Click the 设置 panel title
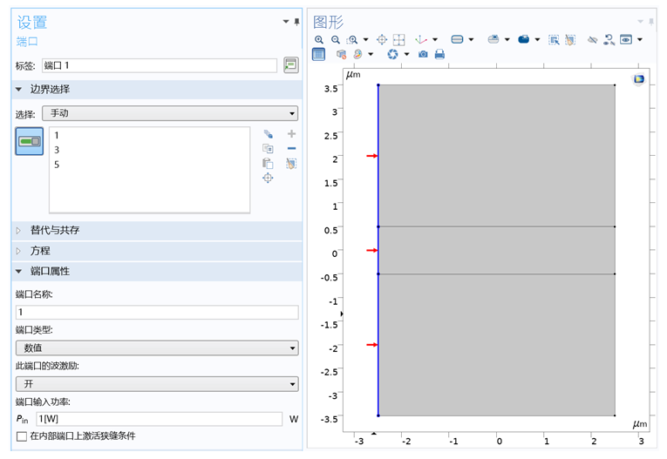Screen dimensions: 667x459 pyautogui.click(x=32, y=22)
